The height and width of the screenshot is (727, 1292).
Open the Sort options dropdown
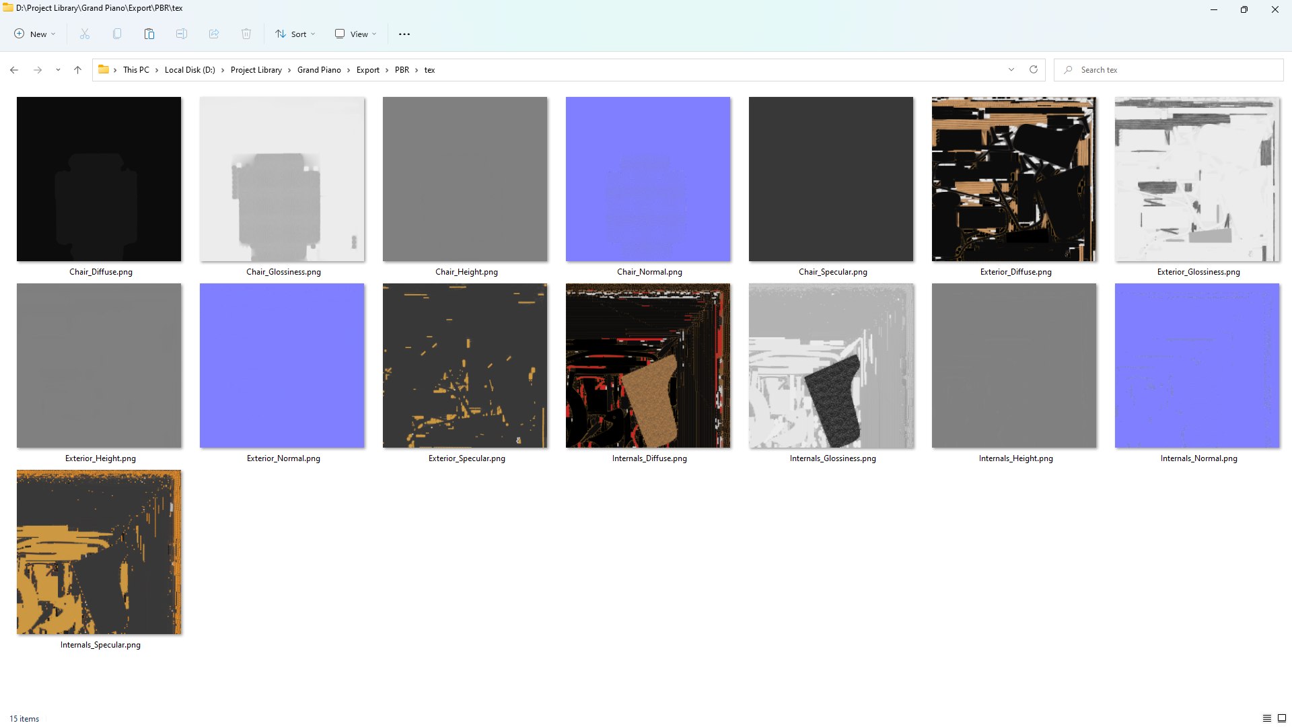tap(295, 34)
